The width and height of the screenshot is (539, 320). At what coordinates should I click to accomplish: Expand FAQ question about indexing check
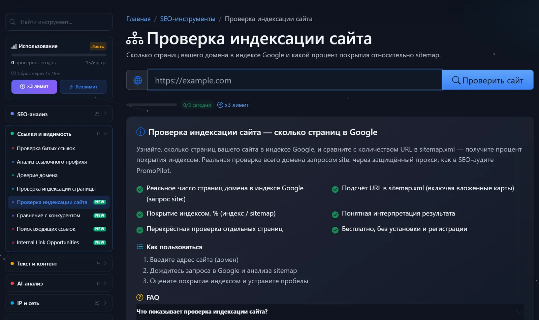pyautogui.click(x=330, y=312)
